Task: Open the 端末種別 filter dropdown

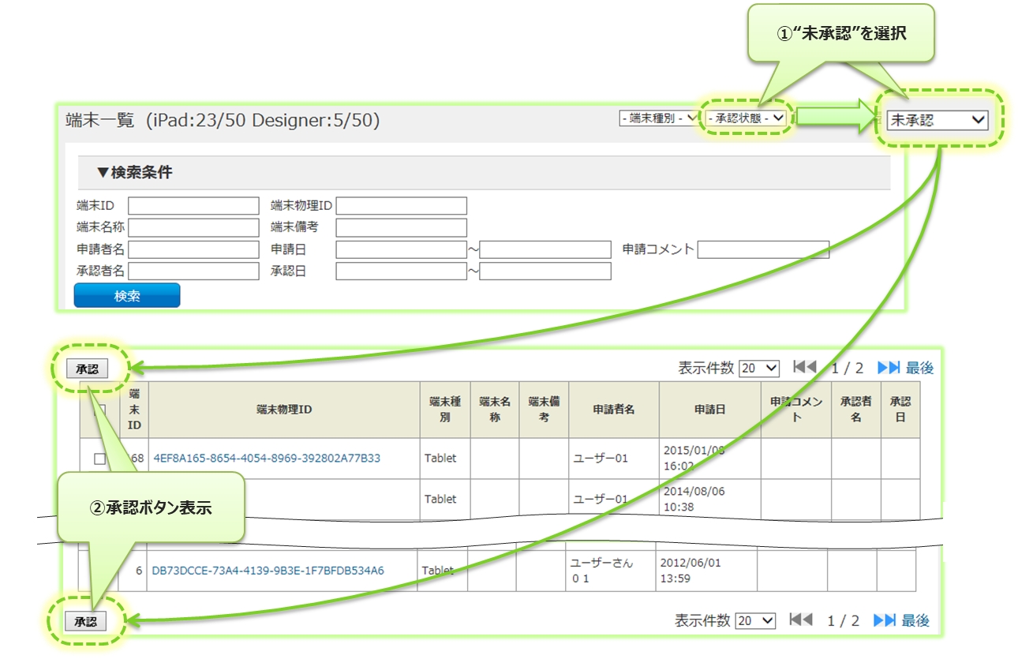Action: point(657,118)
